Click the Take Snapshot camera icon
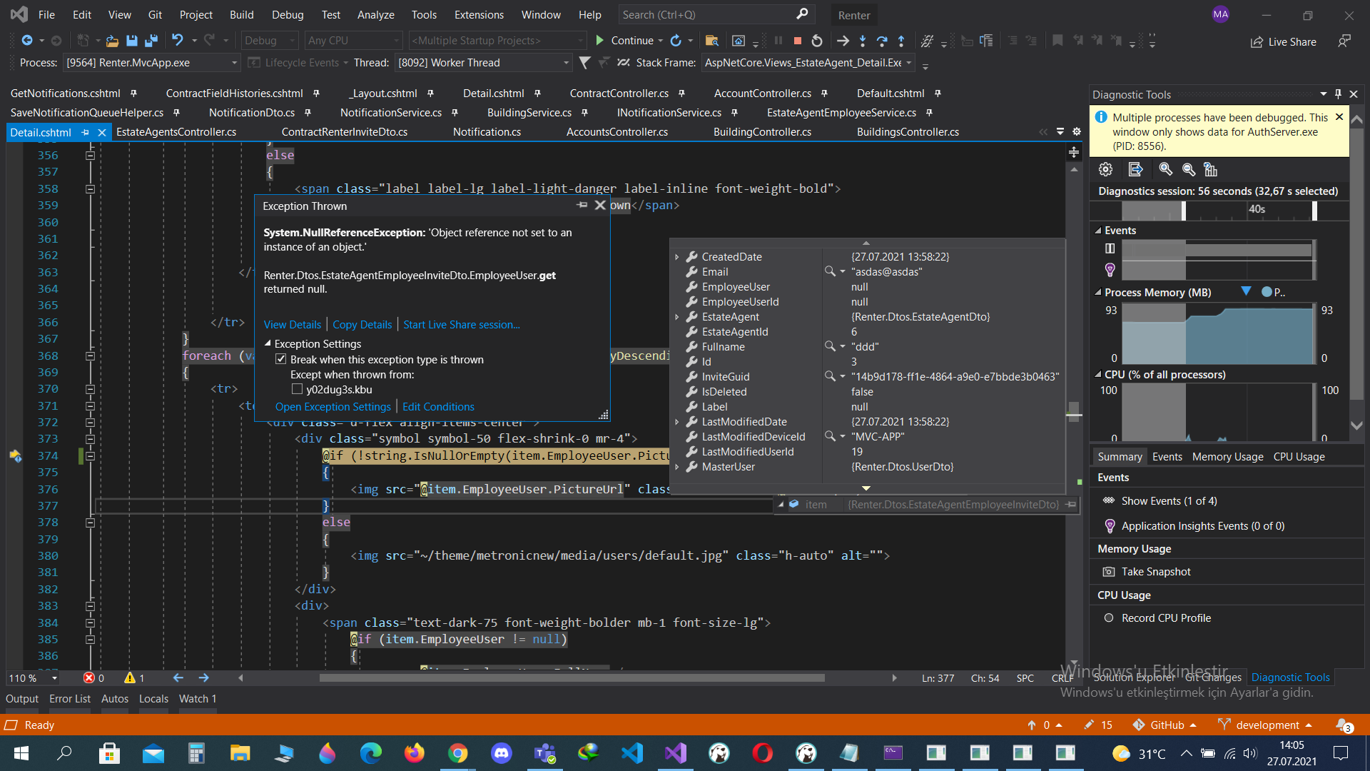The height and width of the screenshot is (771, 1370). (1108, 572)
